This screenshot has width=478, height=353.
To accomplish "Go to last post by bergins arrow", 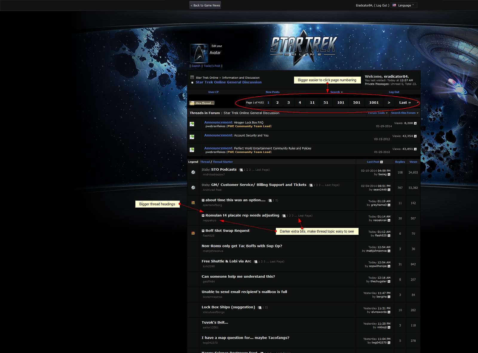I will (x=389, y=297).
